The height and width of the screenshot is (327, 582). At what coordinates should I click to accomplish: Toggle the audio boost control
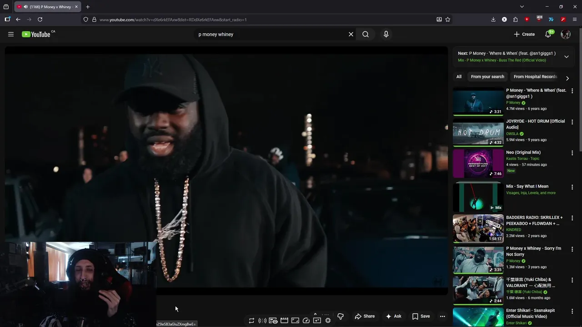click(262, 321)
